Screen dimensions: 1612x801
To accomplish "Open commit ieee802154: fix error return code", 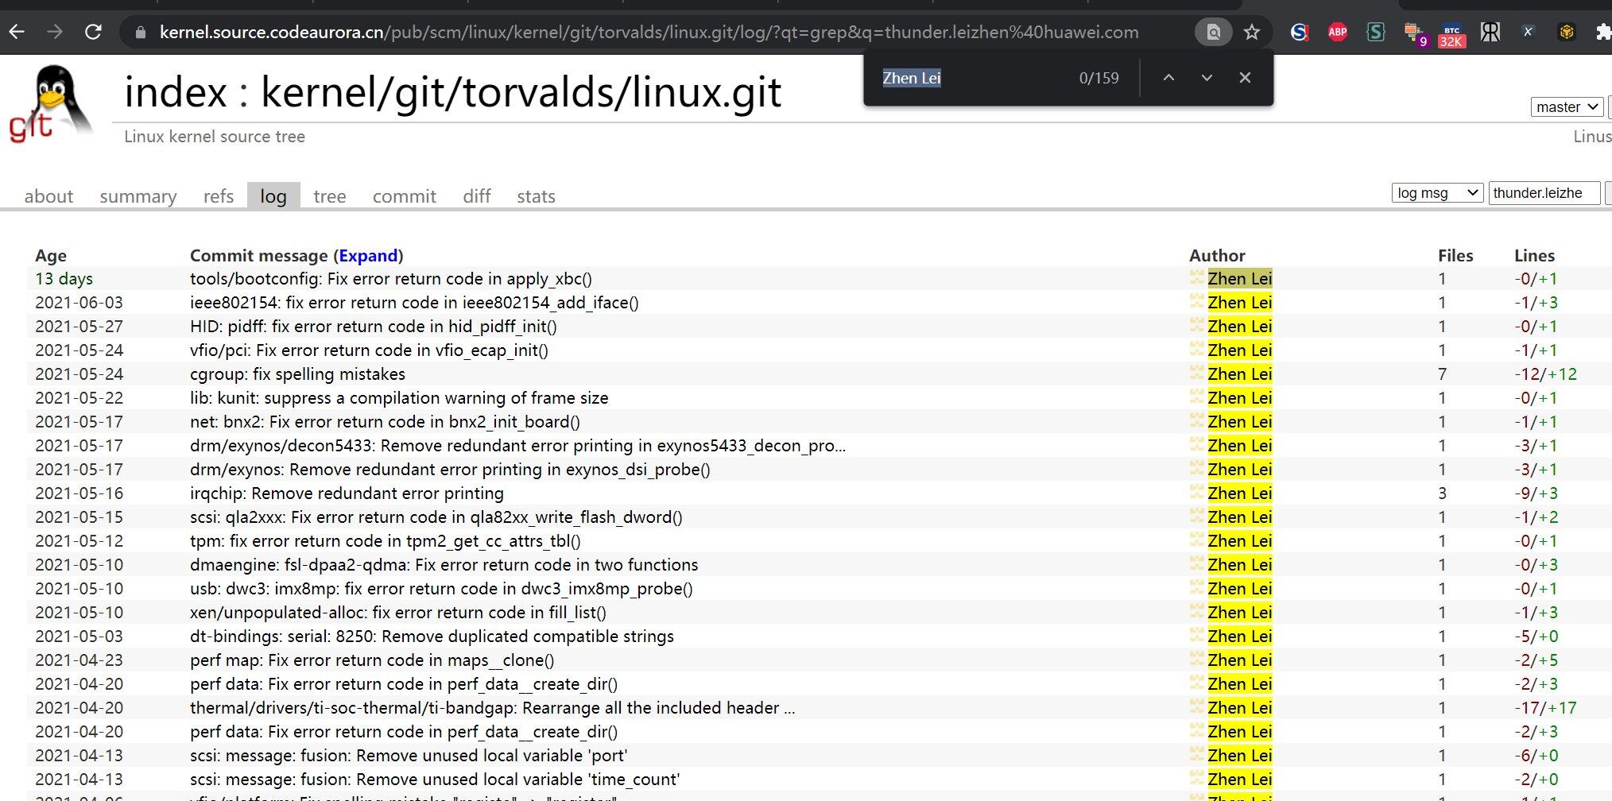I will 414,303.
